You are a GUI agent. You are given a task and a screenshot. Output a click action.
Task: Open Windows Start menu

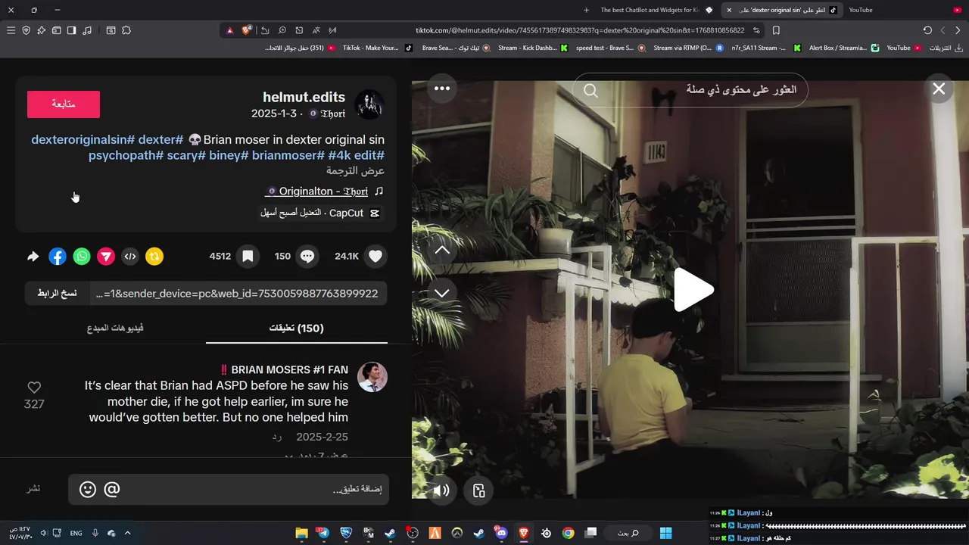665,533
